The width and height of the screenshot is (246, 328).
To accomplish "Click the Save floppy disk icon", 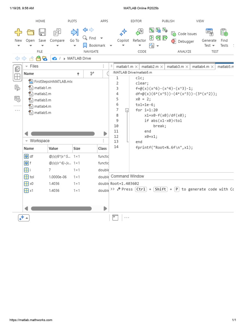I will [x=42, y=32].
